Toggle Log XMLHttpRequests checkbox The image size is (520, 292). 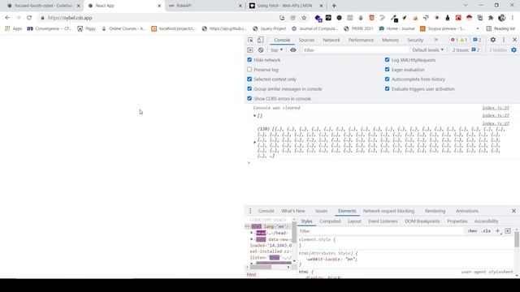tap(387, 59)
